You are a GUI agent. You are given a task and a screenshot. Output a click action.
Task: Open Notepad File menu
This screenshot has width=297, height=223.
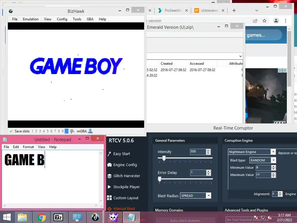pos(6,147)
